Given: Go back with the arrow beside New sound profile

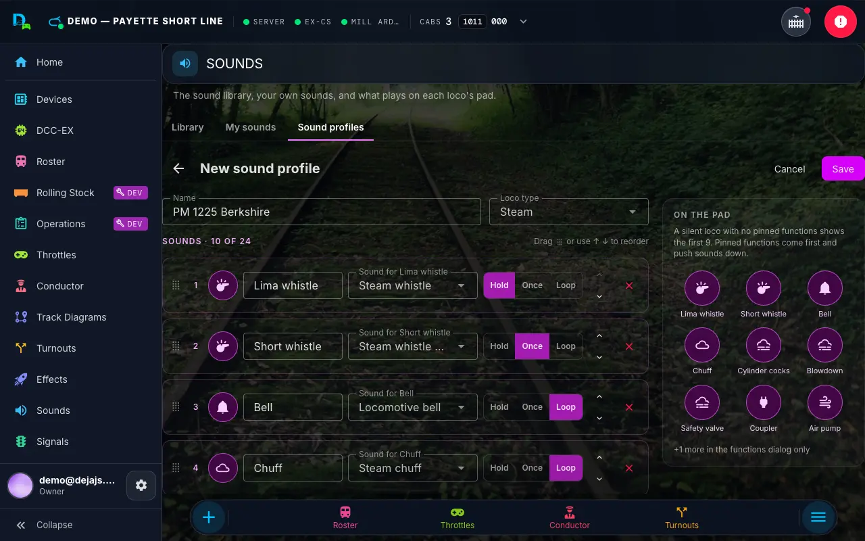Looking at the screenshot, I should (x=178, y=168).
